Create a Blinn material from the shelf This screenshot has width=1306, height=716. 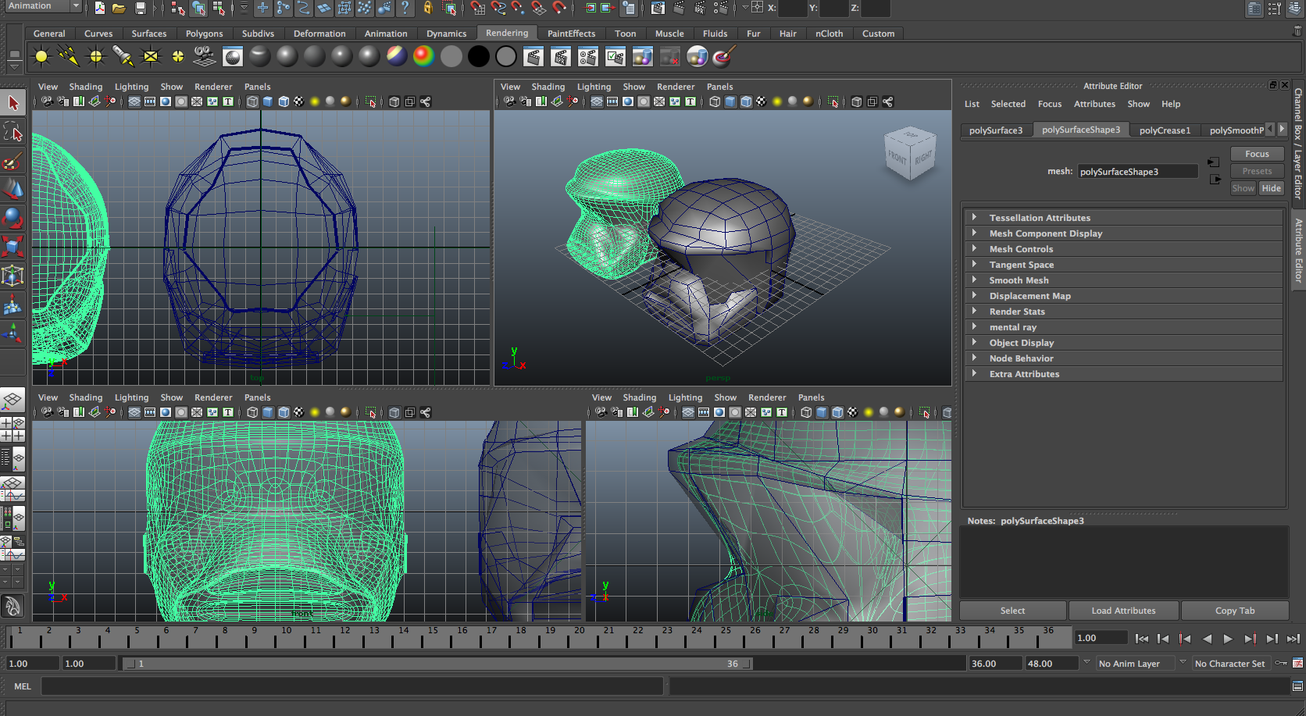coord(287,56)
